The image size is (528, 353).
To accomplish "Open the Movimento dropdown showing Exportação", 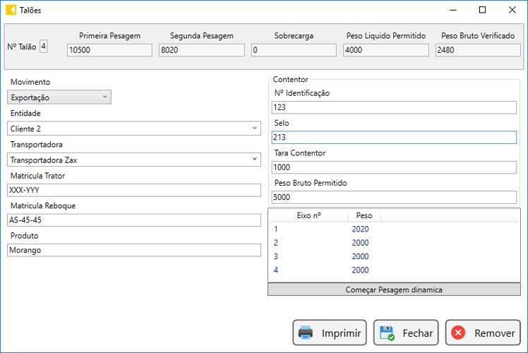I will click(x=59, y=97).
